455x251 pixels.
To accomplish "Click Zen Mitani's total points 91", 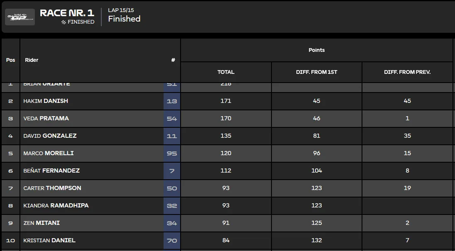I will point(226,223).
